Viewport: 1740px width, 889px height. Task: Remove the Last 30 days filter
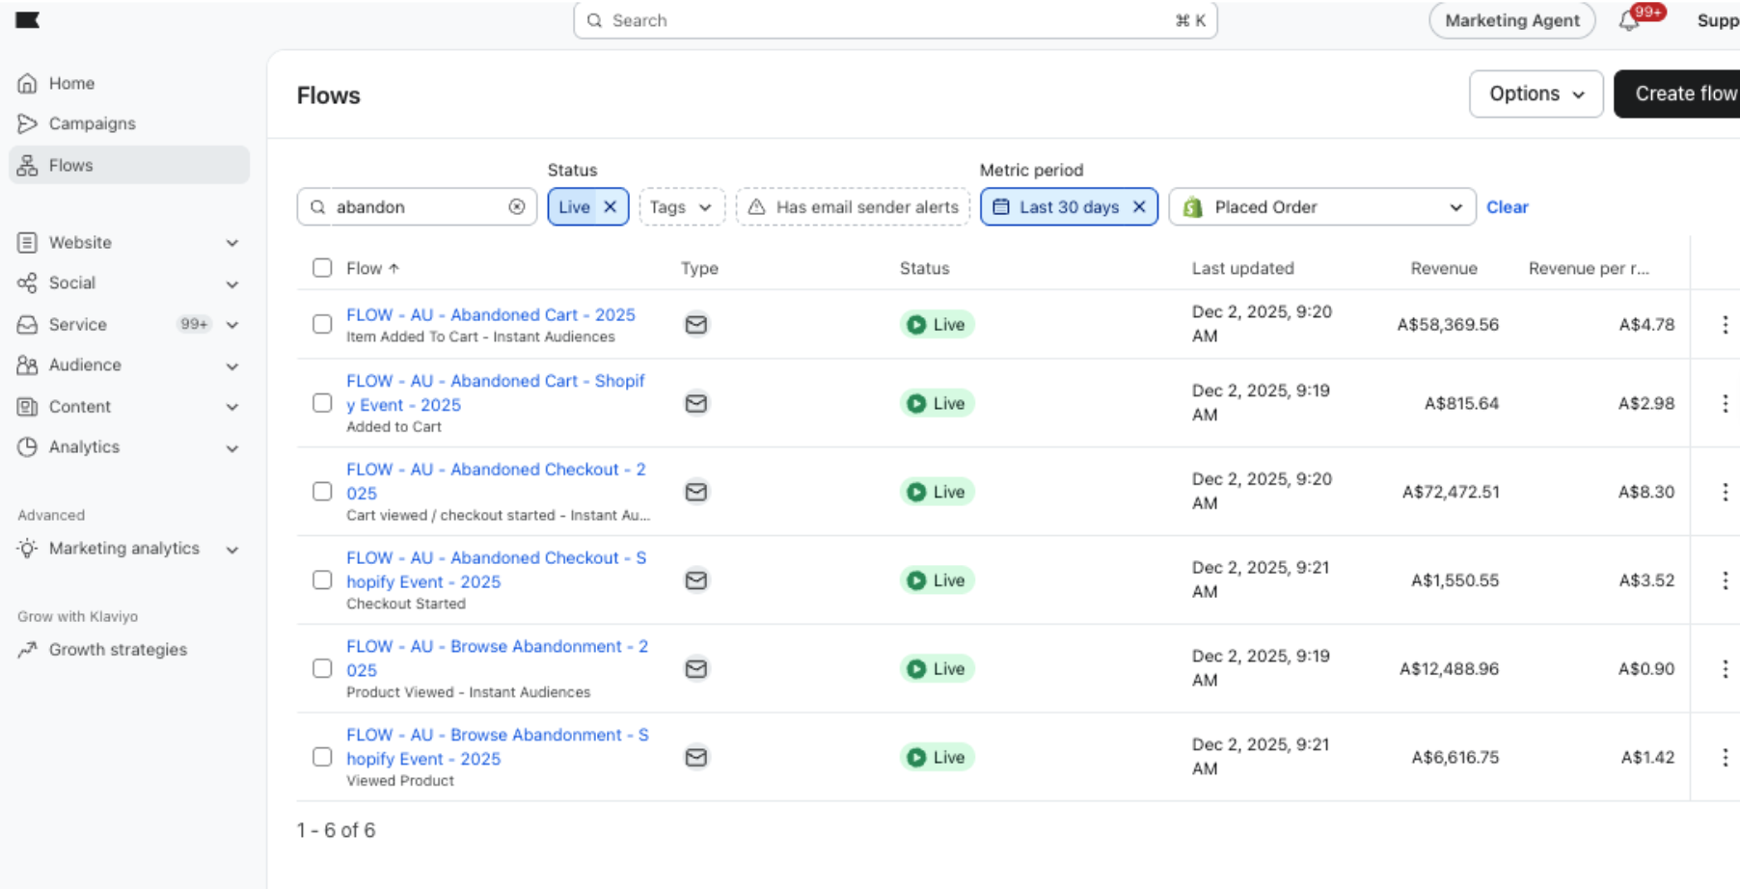[x=1139, y=207]
